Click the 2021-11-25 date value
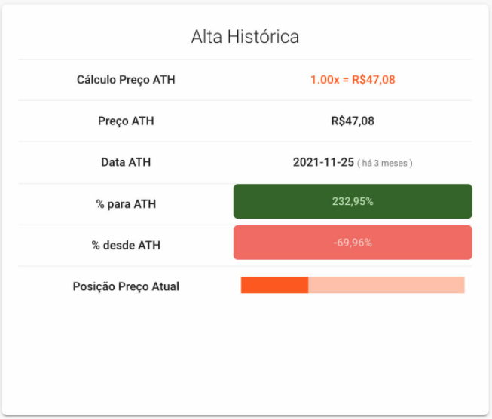 tap(323, 162)
